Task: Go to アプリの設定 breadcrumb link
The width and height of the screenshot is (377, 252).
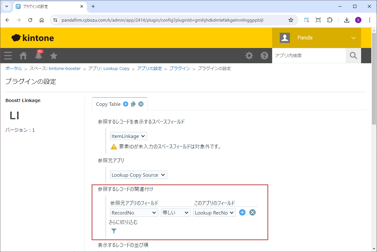Action: [x=149, y=68]
